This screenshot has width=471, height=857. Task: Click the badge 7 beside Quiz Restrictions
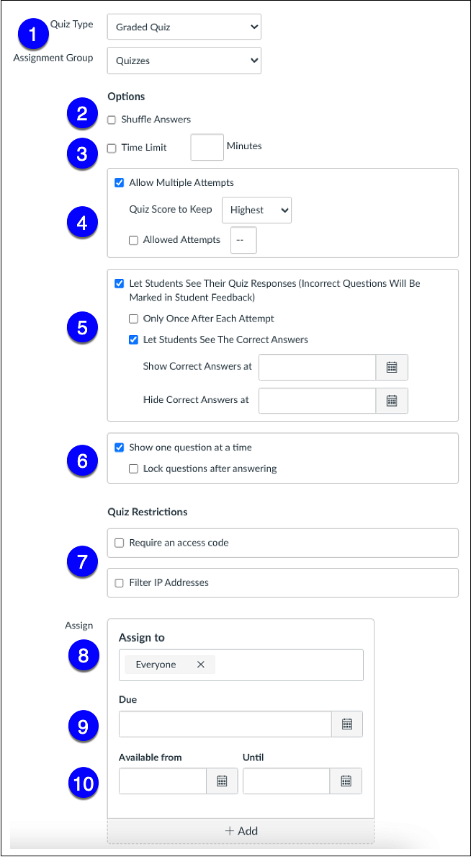coord(82,561)
